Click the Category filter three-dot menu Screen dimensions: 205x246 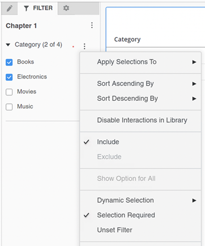coord(84,46)
